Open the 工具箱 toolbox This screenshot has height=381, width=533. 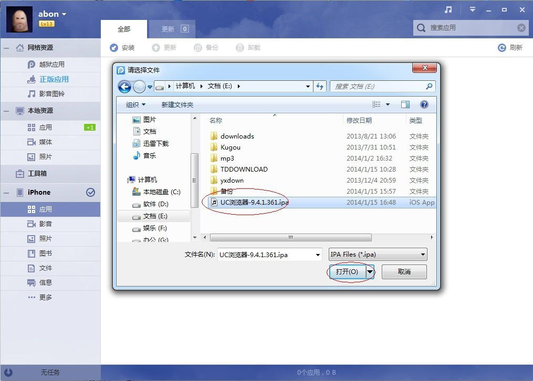(x=50, y=174)
